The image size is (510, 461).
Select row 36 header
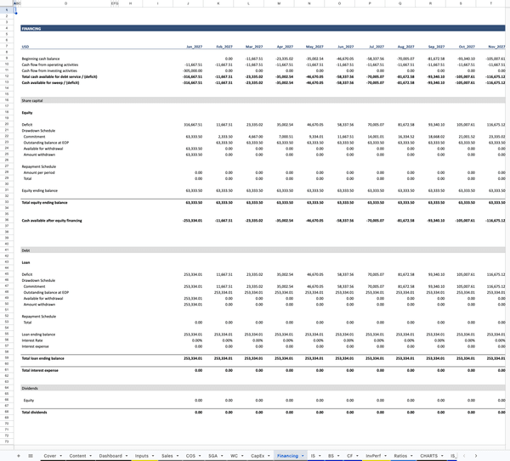pyautogui.click(x=7, y=220)
